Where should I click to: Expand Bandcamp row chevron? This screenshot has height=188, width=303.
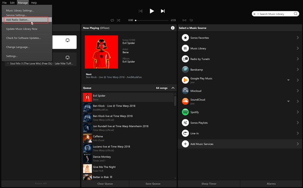pos(298,69)
